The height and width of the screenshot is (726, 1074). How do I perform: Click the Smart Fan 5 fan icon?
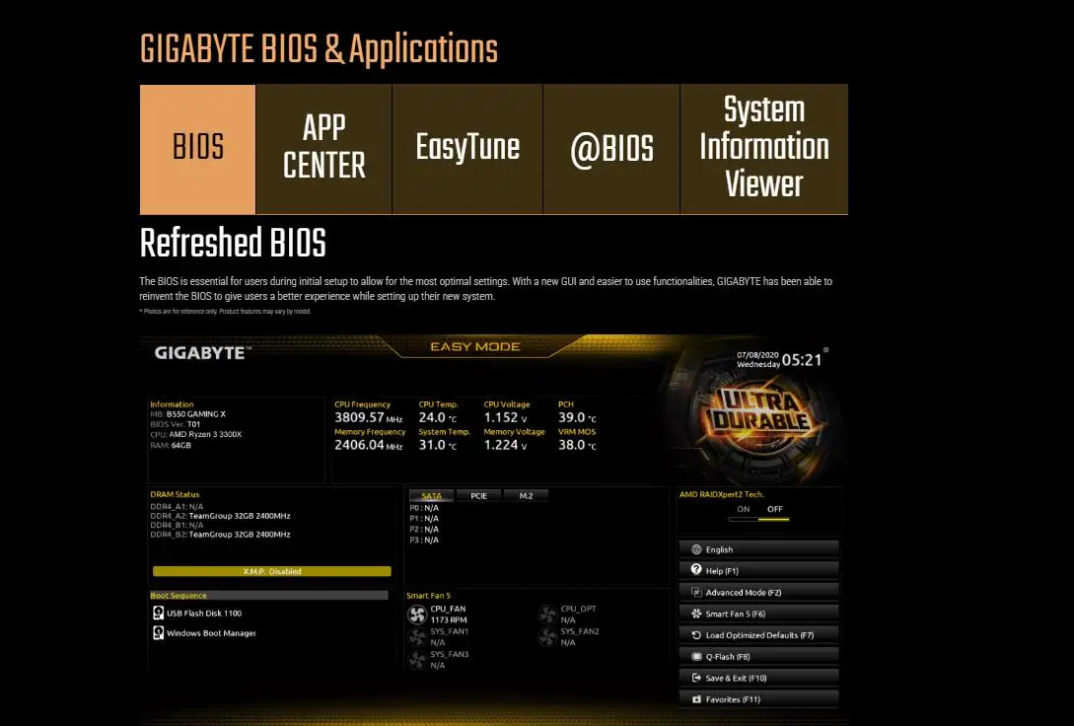point(696,614)
